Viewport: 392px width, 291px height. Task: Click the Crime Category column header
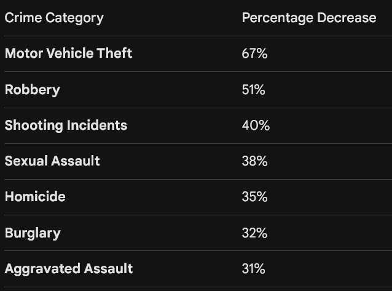pos(54,18)
